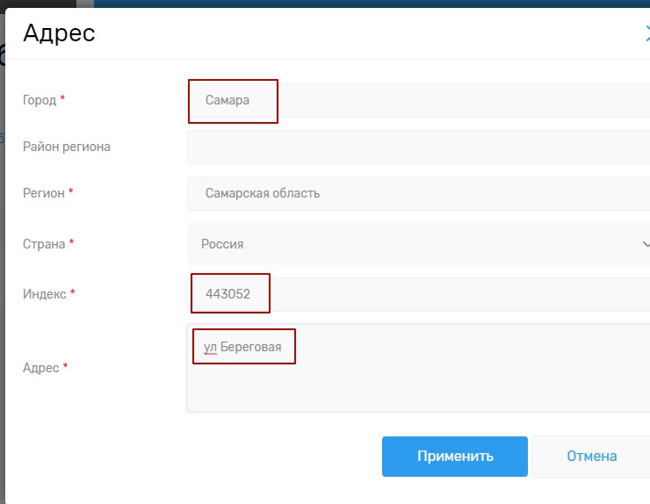Click the Адрес dialog title heading
This screenshot has height=504, width=650.
click(x=59, y=33)
